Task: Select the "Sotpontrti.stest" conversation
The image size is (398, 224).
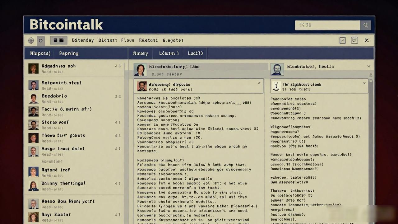Action: pos(74,85)
